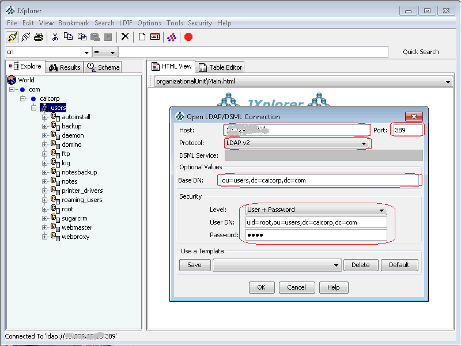Open the equals operator dropdown
The image size is (461, 346).
pyautogui.click(x=112, y=52)
